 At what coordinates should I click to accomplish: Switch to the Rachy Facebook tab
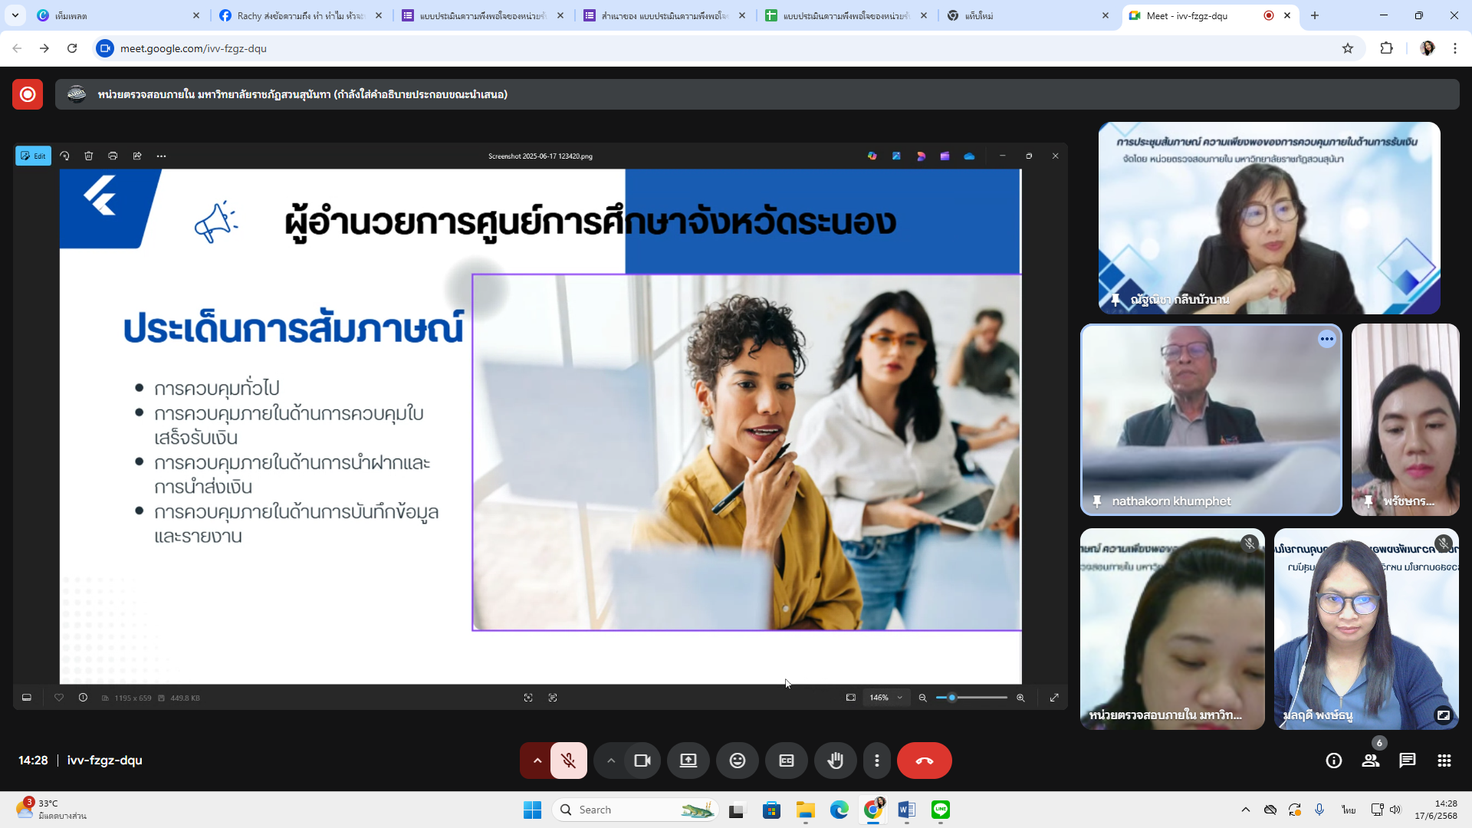tap(299, 15)
